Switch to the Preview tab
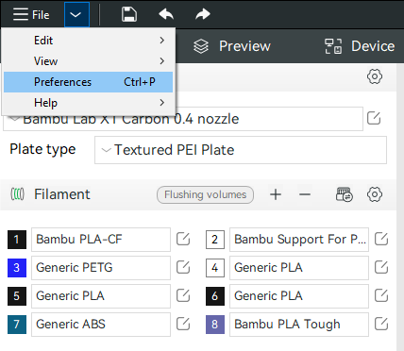 point(232,46)
